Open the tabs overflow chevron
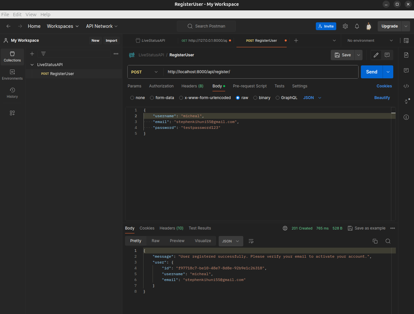 pos(334,40)
